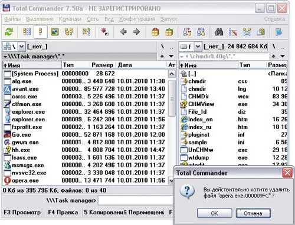Click the green Refresh icon in toolbar
Screen dimensions: 295x225
point(9,32)
